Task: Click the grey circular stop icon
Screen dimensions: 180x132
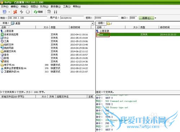Action: 28,12
